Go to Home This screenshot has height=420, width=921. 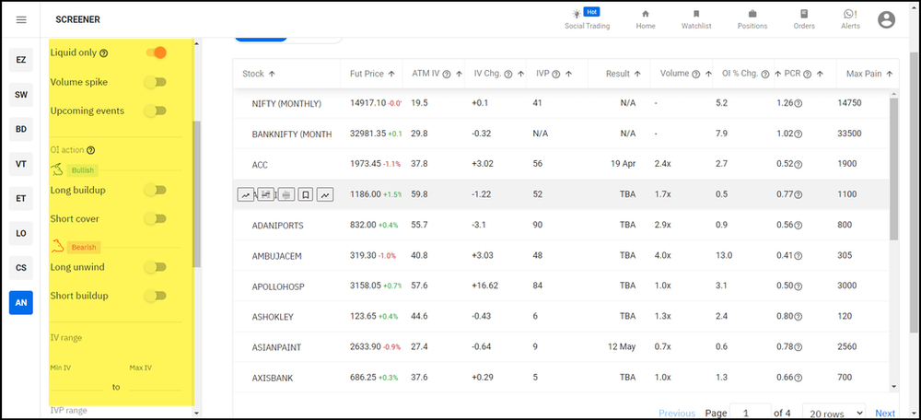pos(645,18)
